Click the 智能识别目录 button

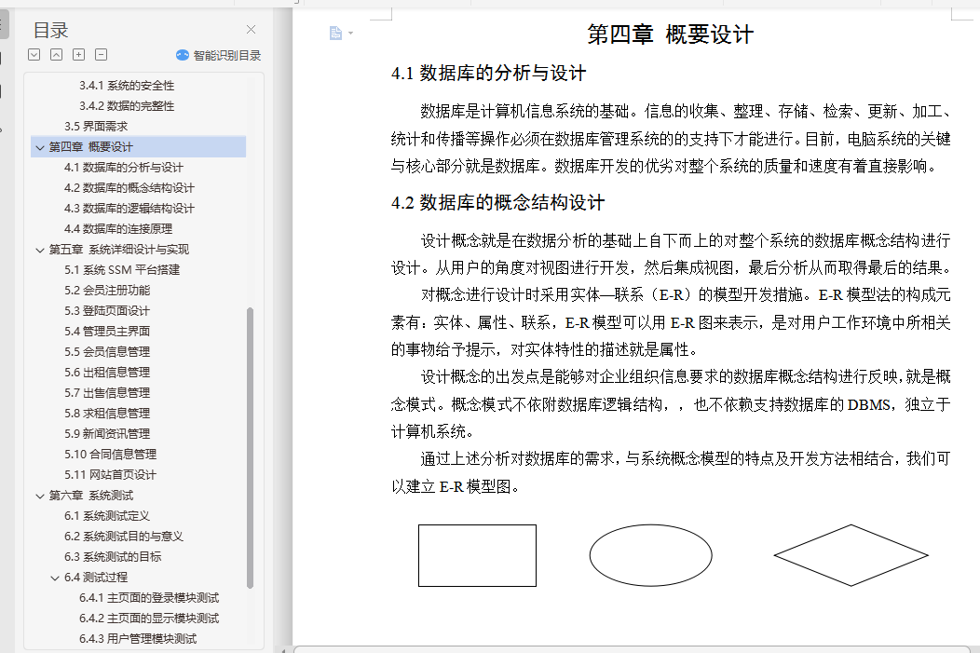click(218, 55)
